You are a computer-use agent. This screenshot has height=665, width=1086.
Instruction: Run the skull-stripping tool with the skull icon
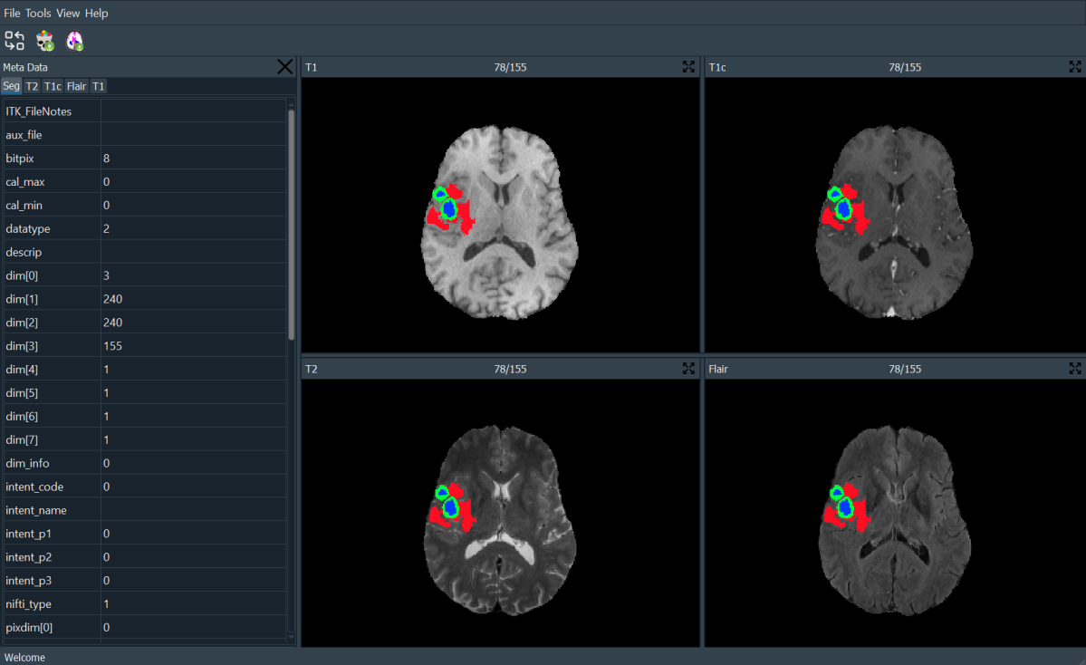[x=44, y=40]
